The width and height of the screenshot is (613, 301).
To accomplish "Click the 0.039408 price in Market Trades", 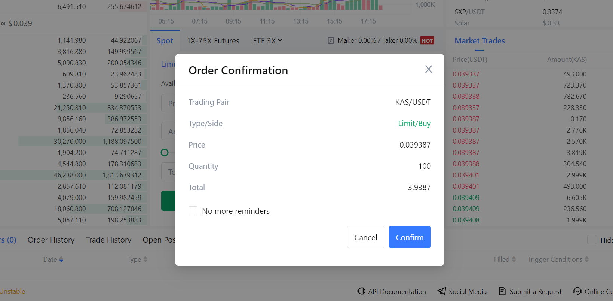I will click(466, 220).
